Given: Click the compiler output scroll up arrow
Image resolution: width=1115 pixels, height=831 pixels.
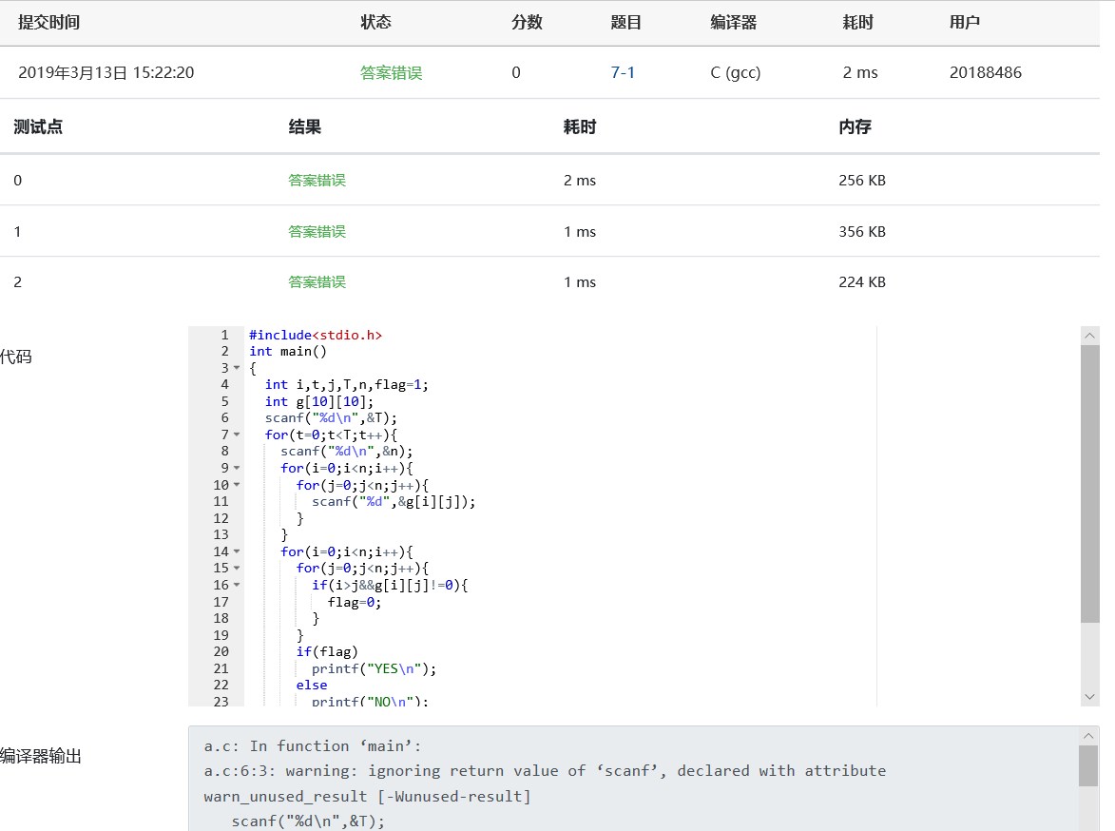Looking at the screenshot, I should coord(1089,736).
